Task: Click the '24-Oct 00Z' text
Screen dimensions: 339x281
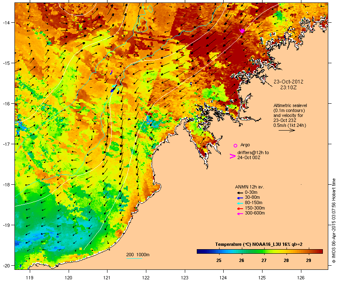Action: [248, 157]
